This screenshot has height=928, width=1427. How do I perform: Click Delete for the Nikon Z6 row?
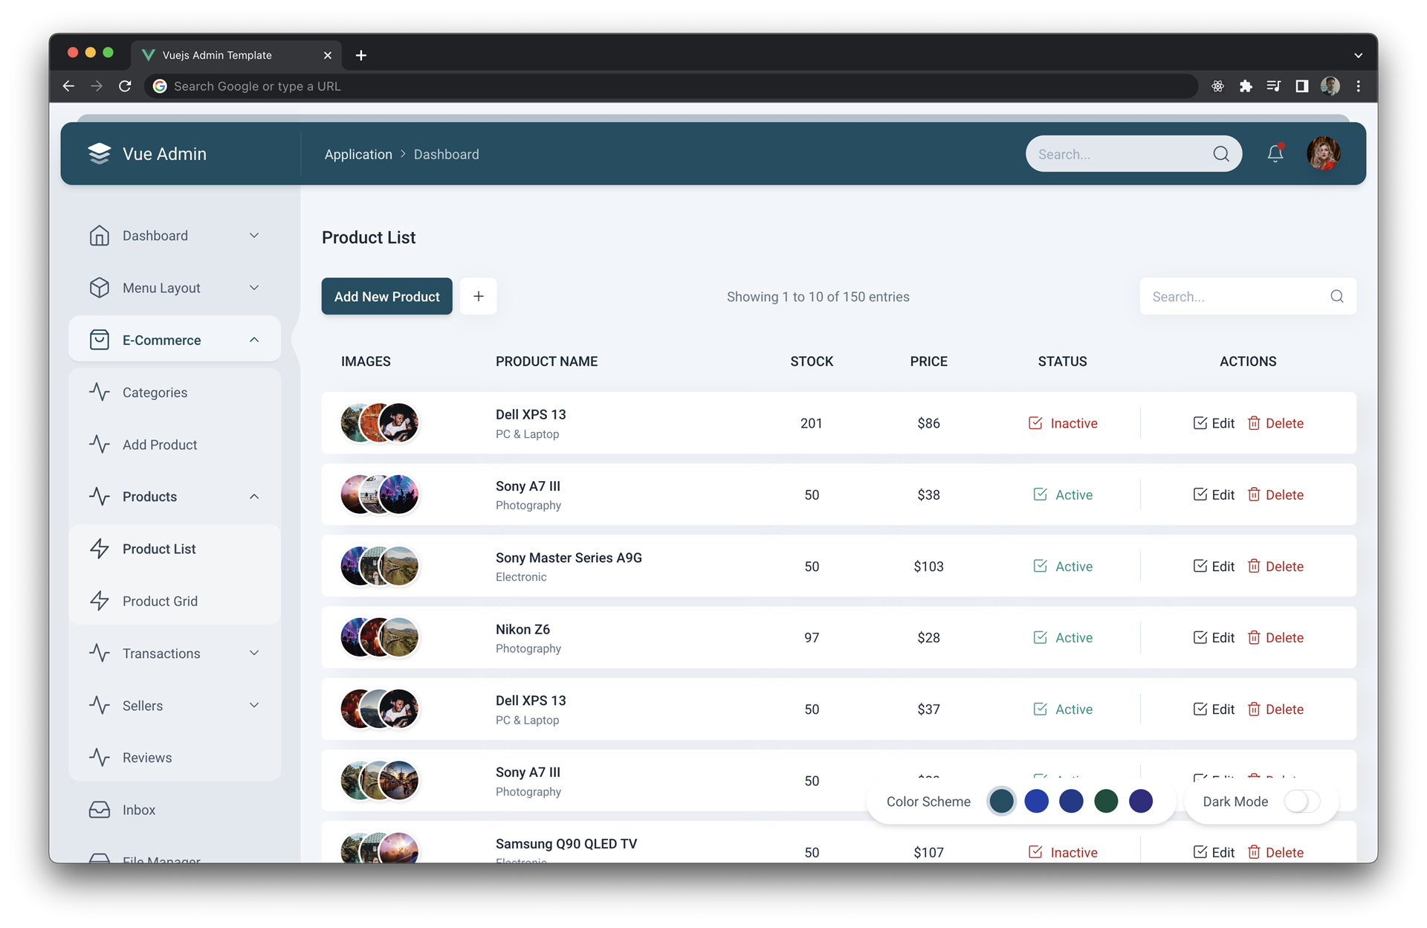tap(1275, 637)
